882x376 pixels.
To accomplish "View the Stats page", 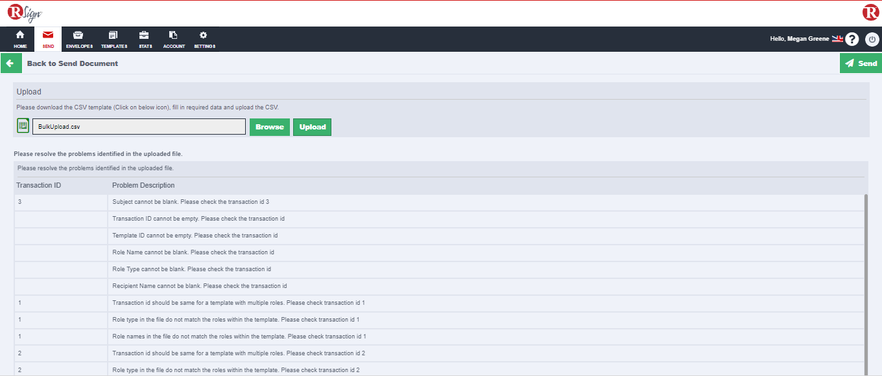I will [144, 39].
